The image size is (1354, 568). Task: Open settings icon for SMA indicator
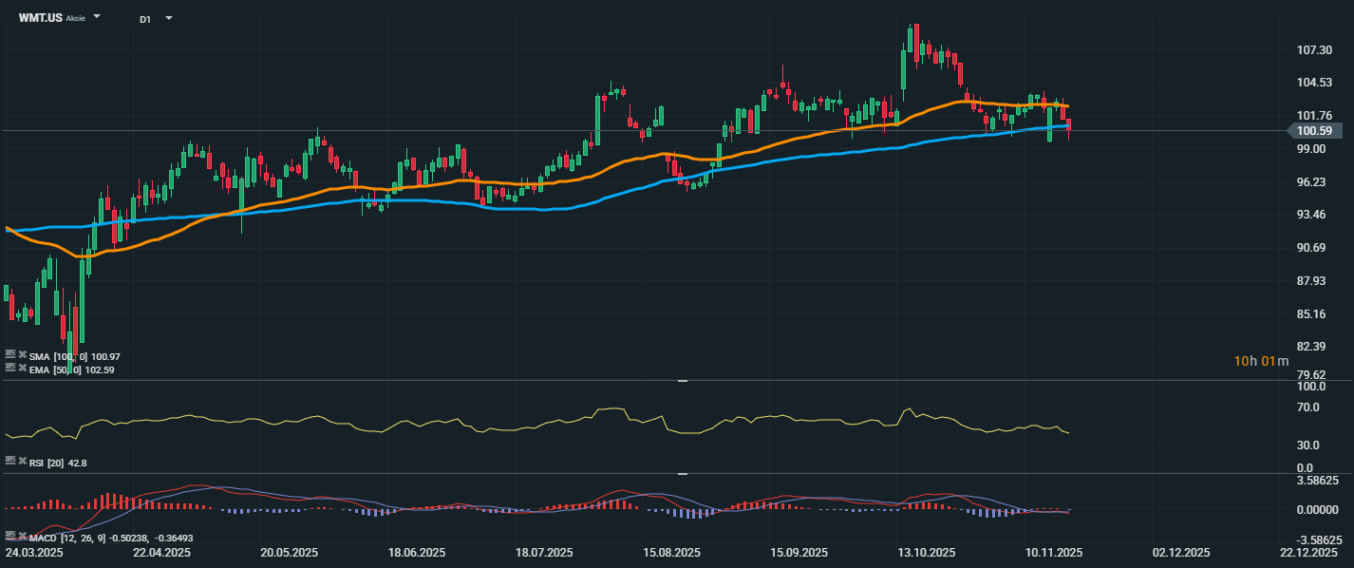[x=10, y=353]
